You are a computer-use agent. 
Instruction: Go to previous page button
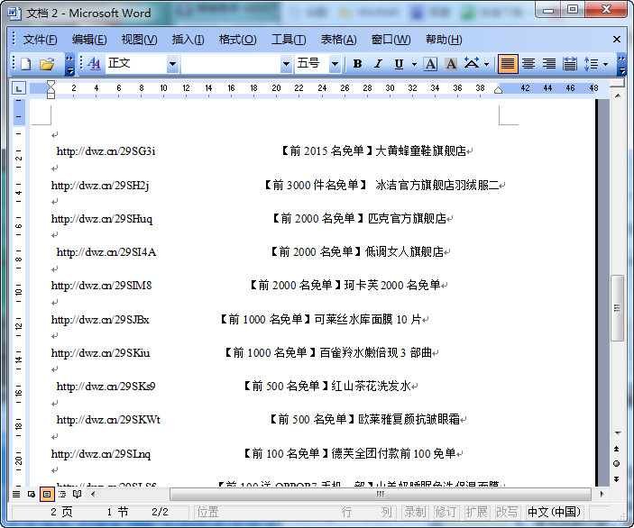617,449
